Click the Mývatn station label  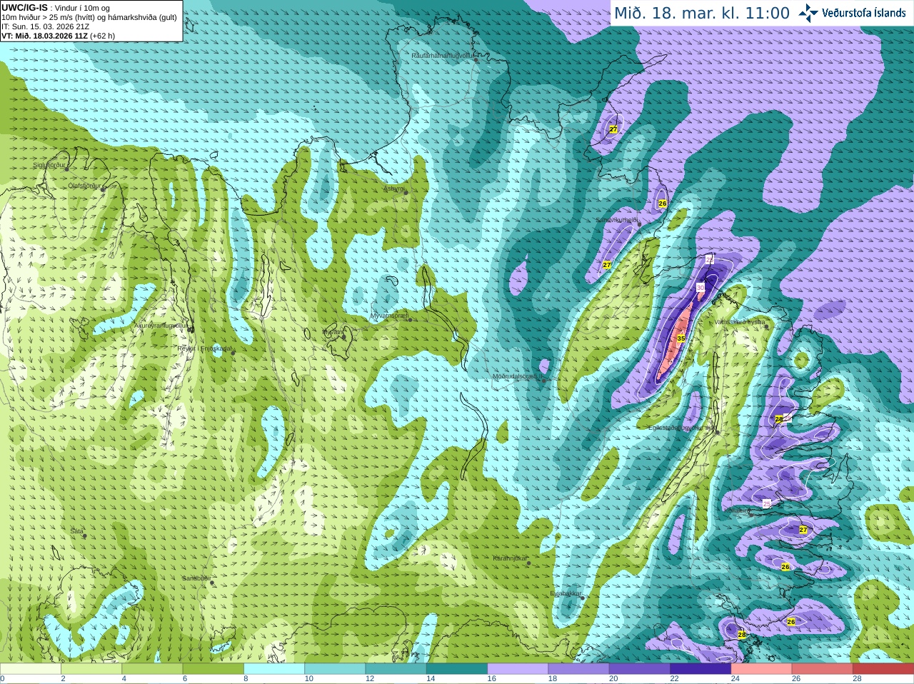point(333,331)
